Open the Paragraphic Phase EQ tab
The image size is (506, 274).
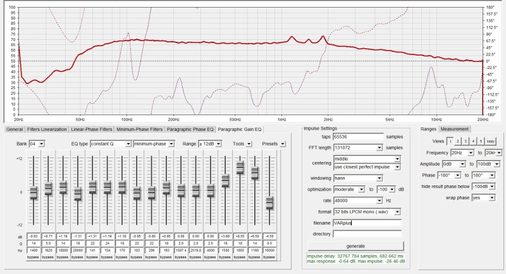point(190,129)
